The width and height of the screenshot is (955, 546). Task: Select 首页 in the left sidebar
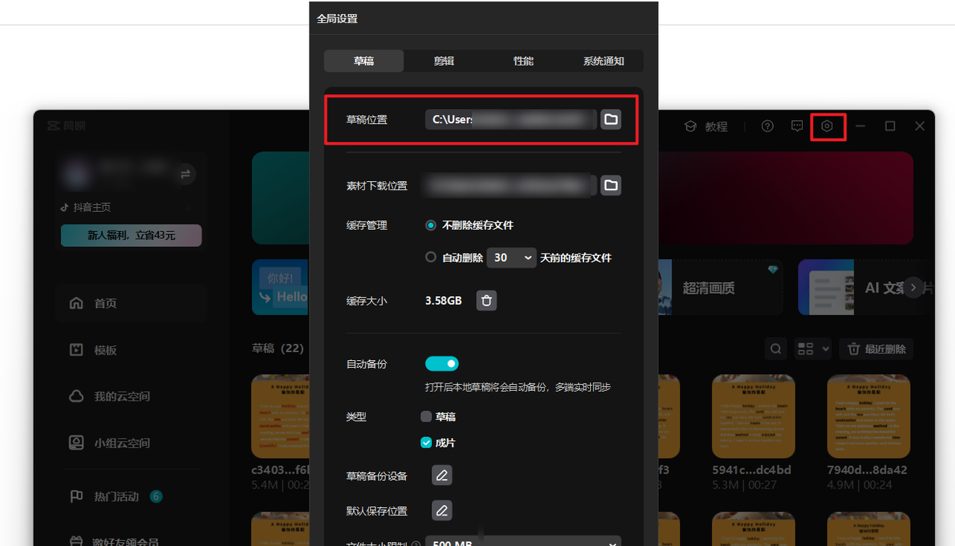(x=104, y=303)
